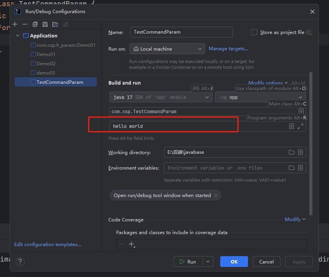Remove the selected configuration with minus icon
This screenshot has width=329, height=277.
[25, 24]
